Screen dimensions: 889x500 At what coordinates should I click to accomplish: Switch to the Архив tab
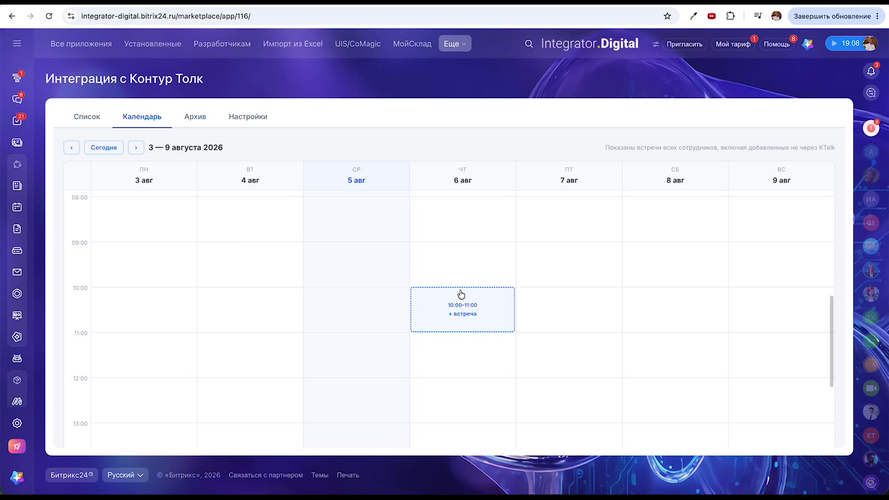[195, 117]
